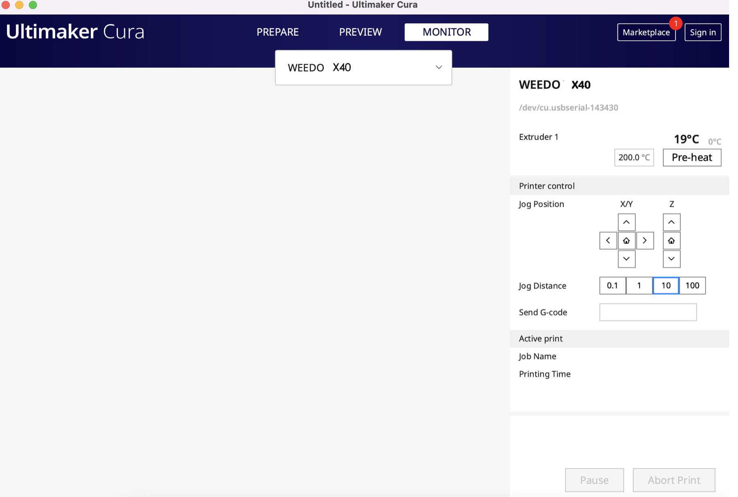The width and height of the screenshot is (738, 497).
Task: Open the Marketplace
Action: [646, 32]
